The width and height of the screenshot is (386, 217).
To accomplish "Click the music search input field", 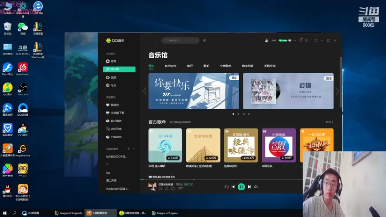I will tap(180, 41).
